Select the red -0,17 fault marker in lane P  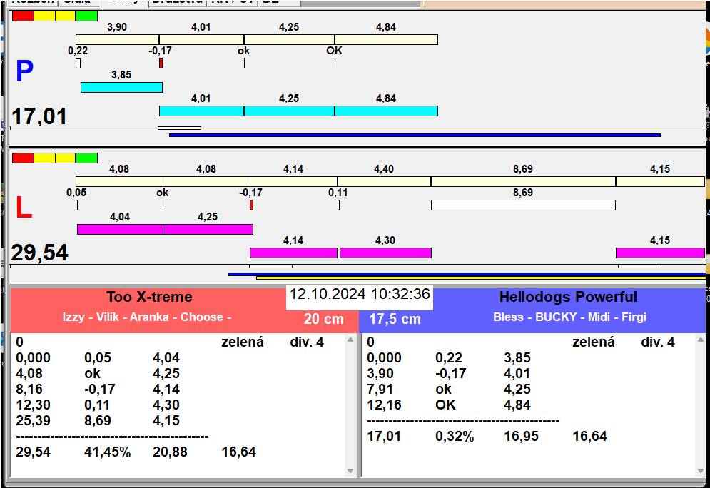(x=161, y=63)
